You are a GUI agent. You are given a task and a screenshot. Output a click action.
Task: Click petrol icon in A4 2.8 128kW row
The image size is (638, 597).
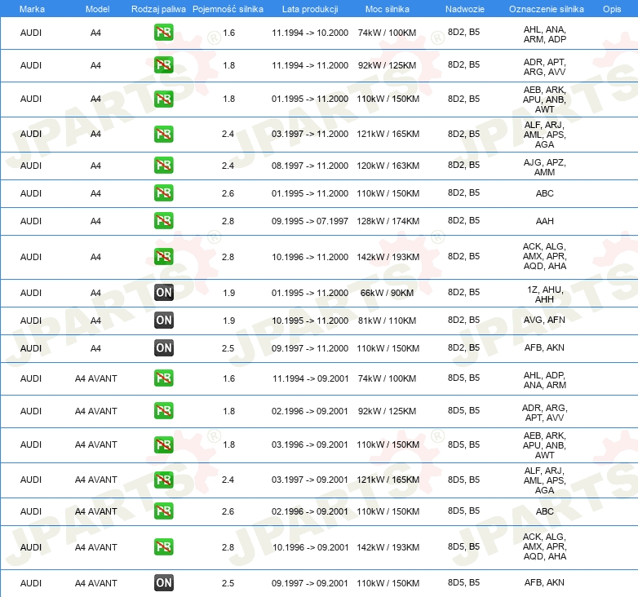[164, 220]
